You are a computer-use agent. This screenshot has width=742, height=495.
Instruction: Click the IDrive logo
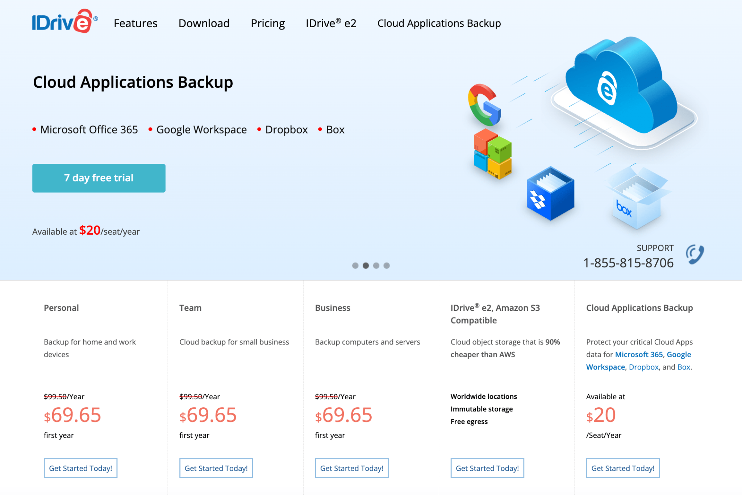tap(65, 21)
